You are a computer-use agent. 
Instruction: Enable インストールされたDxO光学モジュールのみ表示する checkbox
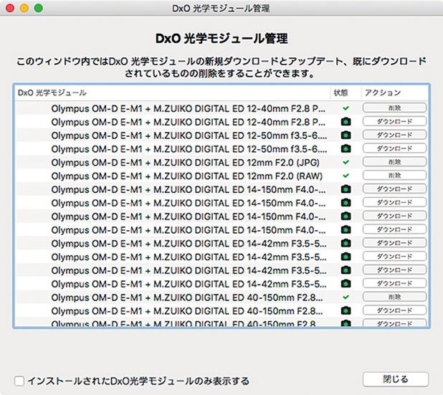19,381
